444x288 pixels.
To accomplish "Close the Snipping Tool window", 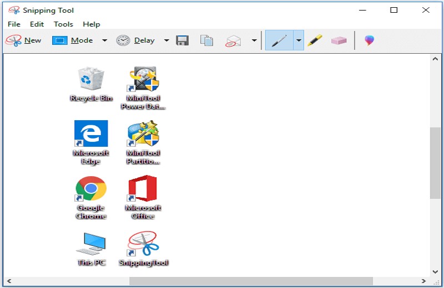I will click(x=426, y=10).
